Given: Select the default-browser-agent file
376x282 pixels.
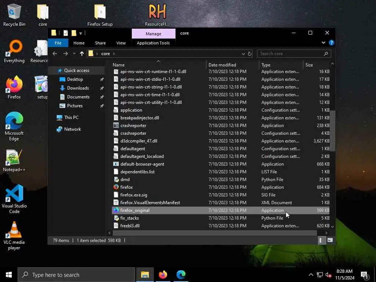Looking at the screenshot, I should pyautogui.click(x=221, y=164).
